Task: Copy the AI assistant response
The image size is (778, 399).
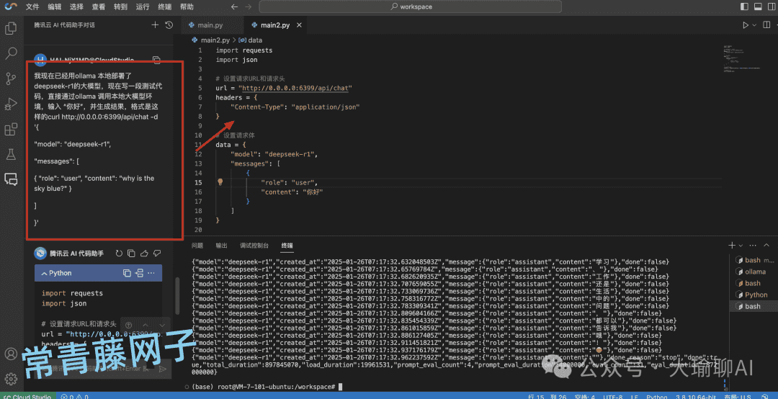Action: (x=132, y=253)
